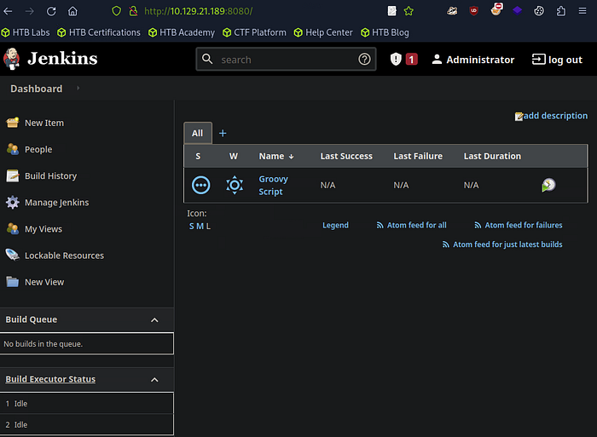Screen dimensions: 597x437
Task: Click the W weather column header
Action: (x=234, y=157)
